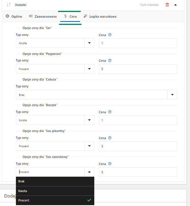190x206 pixels.
Task: Open Typ ceny dropdown for Pepperoni
Action: coord(55,69)
